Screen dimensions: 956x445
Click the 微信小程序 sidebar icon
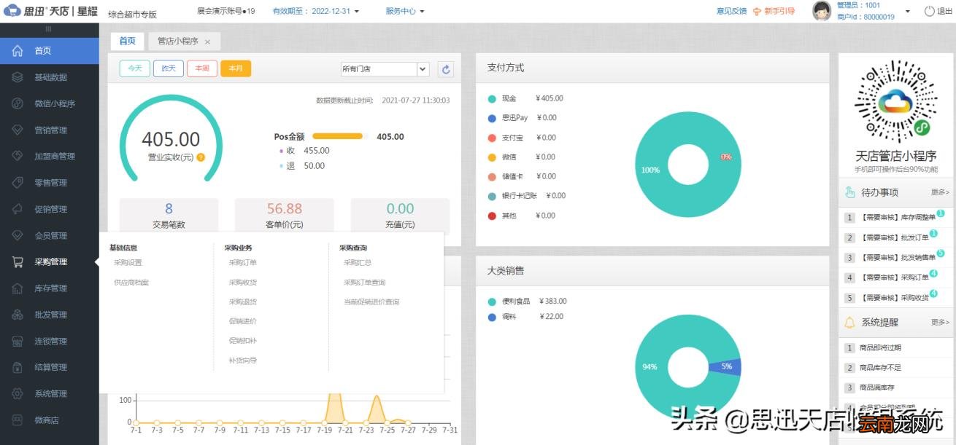click(x=18, y=103)
